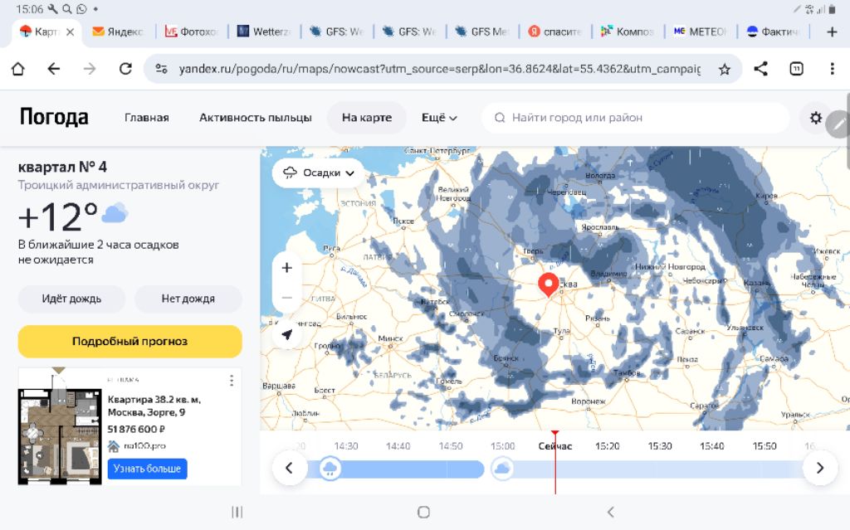Open the Осадки map layer dropdown
The image size is (850, 530).
point(319,173)
